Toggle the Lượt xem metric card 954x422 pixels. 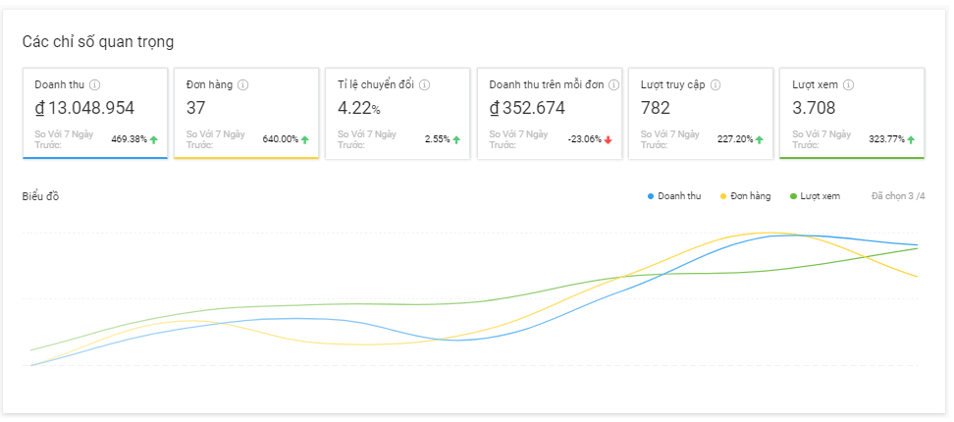(851, 113)
